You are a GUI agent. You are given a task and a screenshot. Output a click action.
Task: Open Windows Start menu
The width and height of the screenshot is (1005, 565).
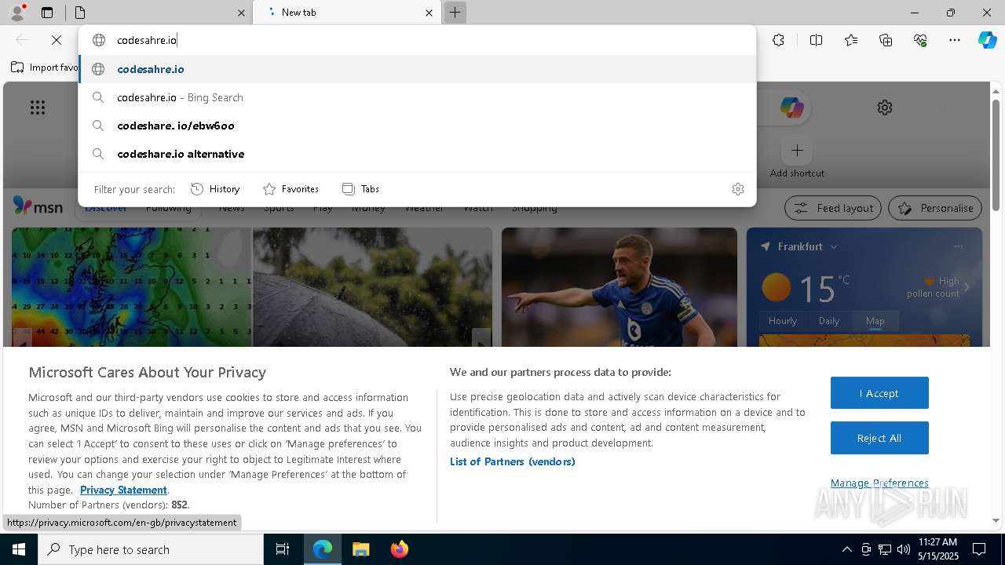(x=19, y=549)
